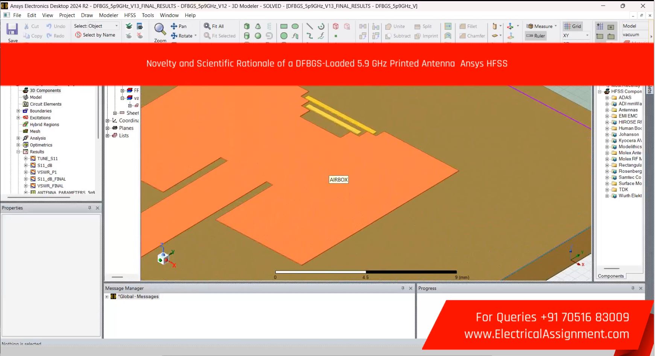
Task: Select the draw spline tool
Action: (x=310, y=36)
